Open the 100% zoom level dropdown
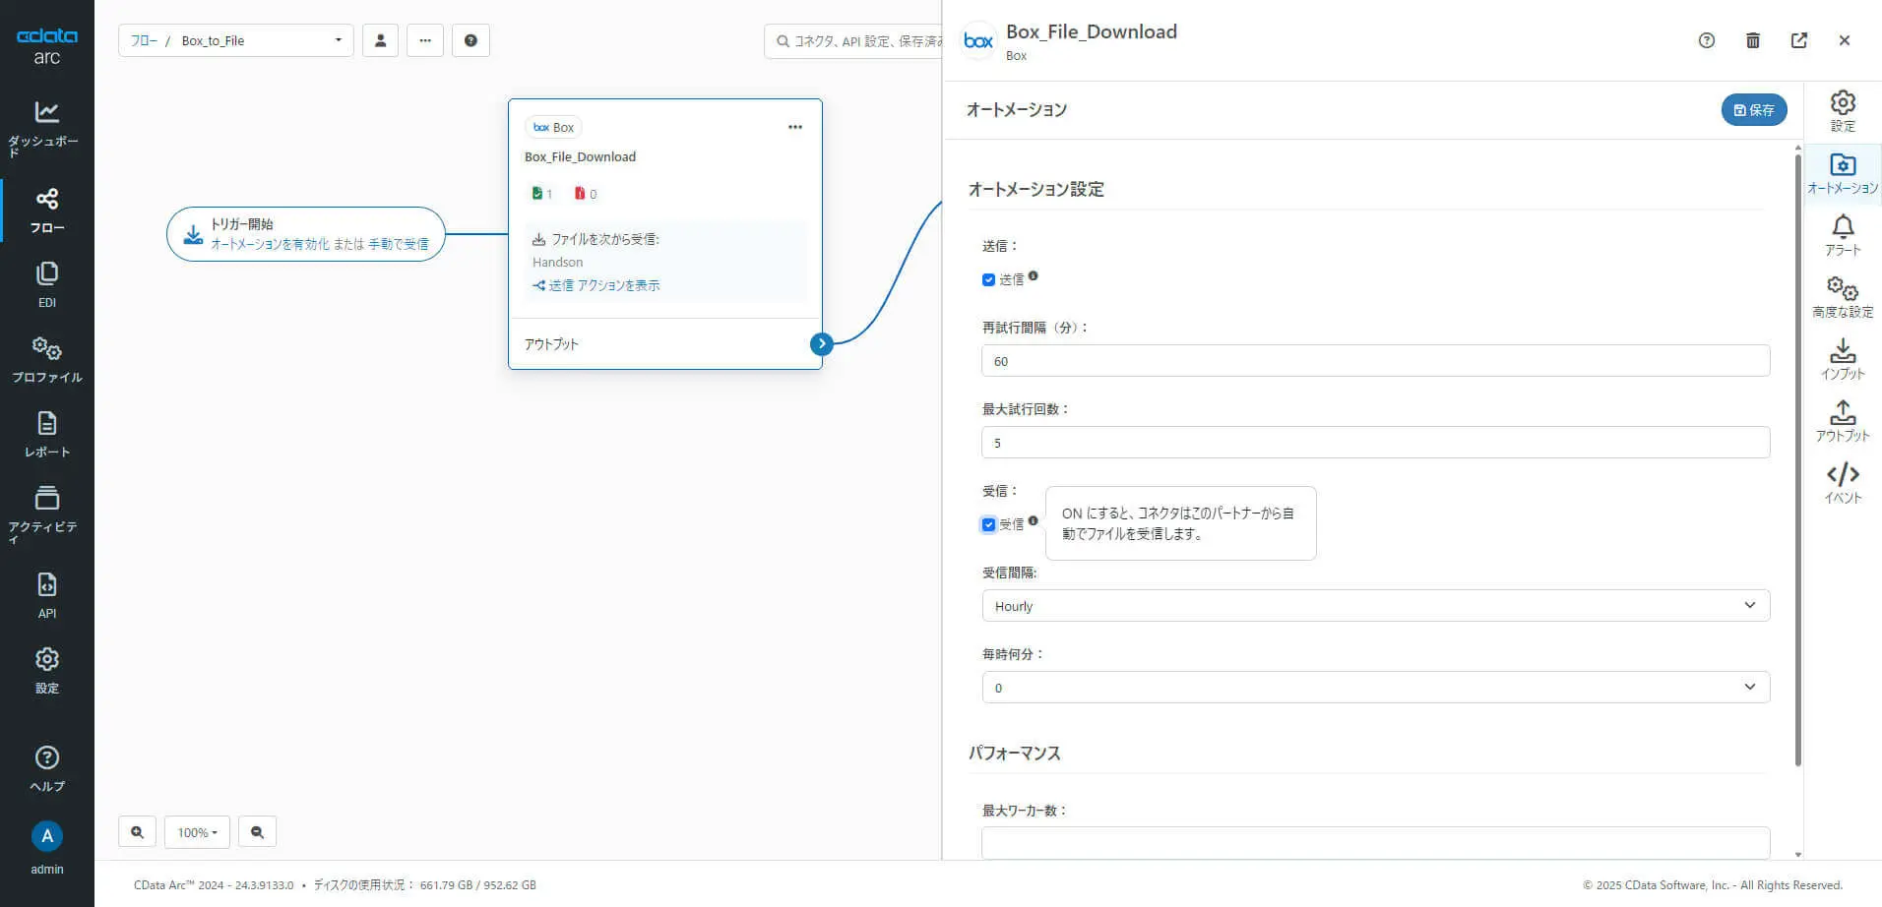Screen dimensions: 1882x907 [x=197, y=832]
